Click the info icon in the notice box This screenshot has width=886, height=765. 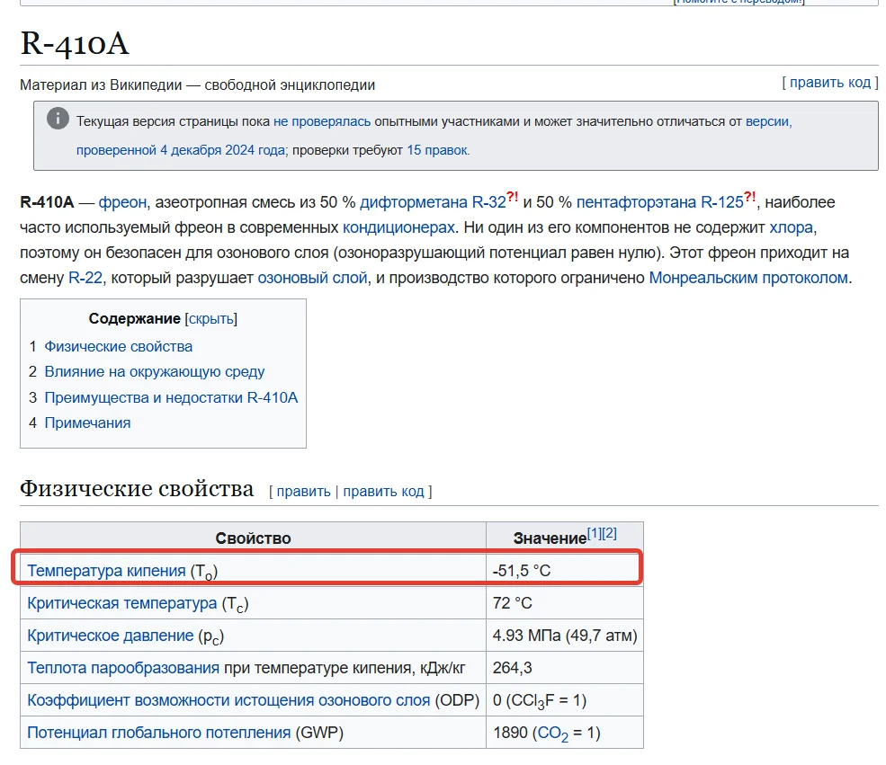pos(58,119)
